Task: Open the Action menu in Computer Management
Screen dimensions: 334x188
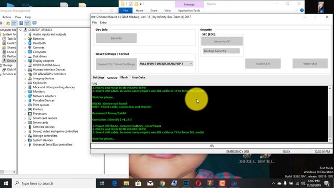Action: (7, 17)
